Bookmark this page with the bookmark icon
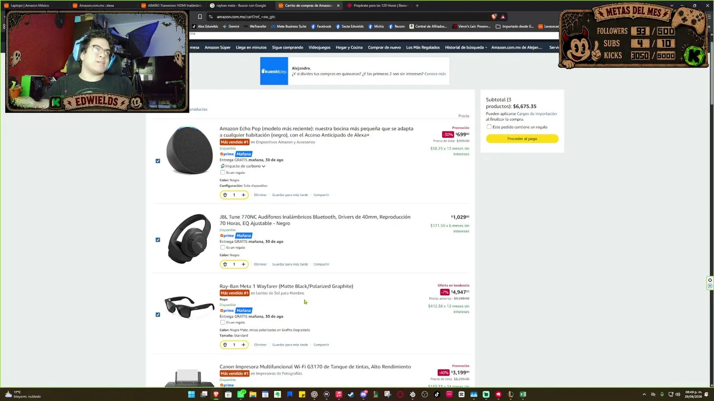This screenshot has width=714, height=401. (200, 17)
